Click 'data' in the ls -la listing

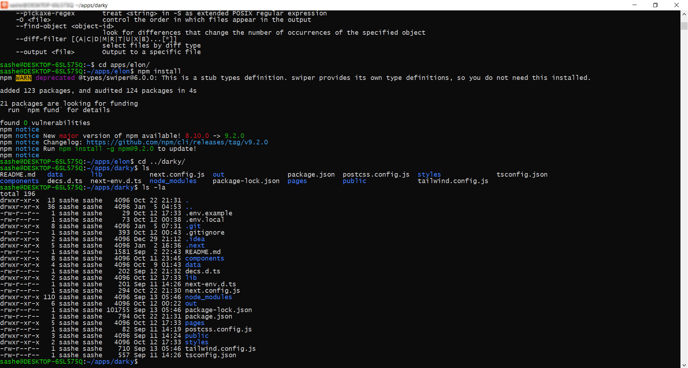pyautogui.click(x=193, y=265)
